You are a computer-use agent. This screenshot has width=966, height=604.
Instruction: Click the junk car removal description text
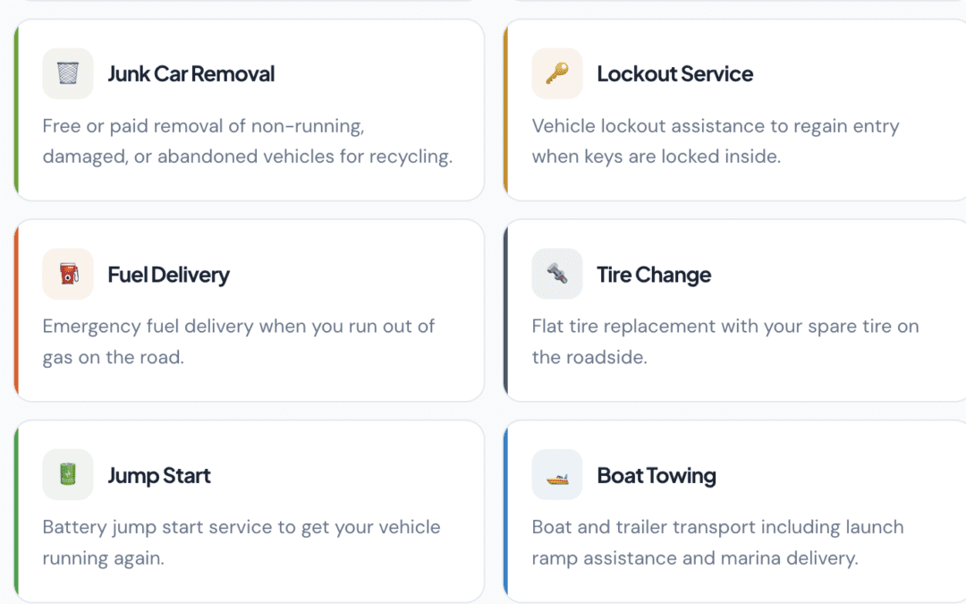(x=247, y=141)
